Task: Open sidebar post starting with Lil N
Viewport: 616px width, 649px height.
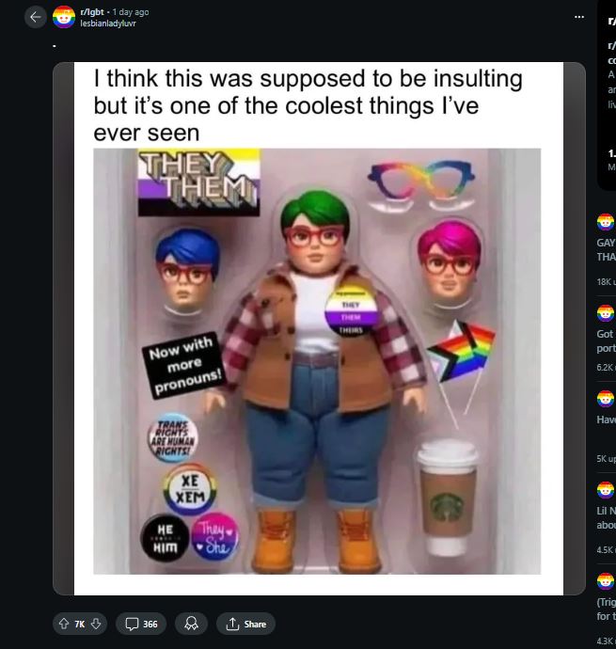Action: point(606,518)
